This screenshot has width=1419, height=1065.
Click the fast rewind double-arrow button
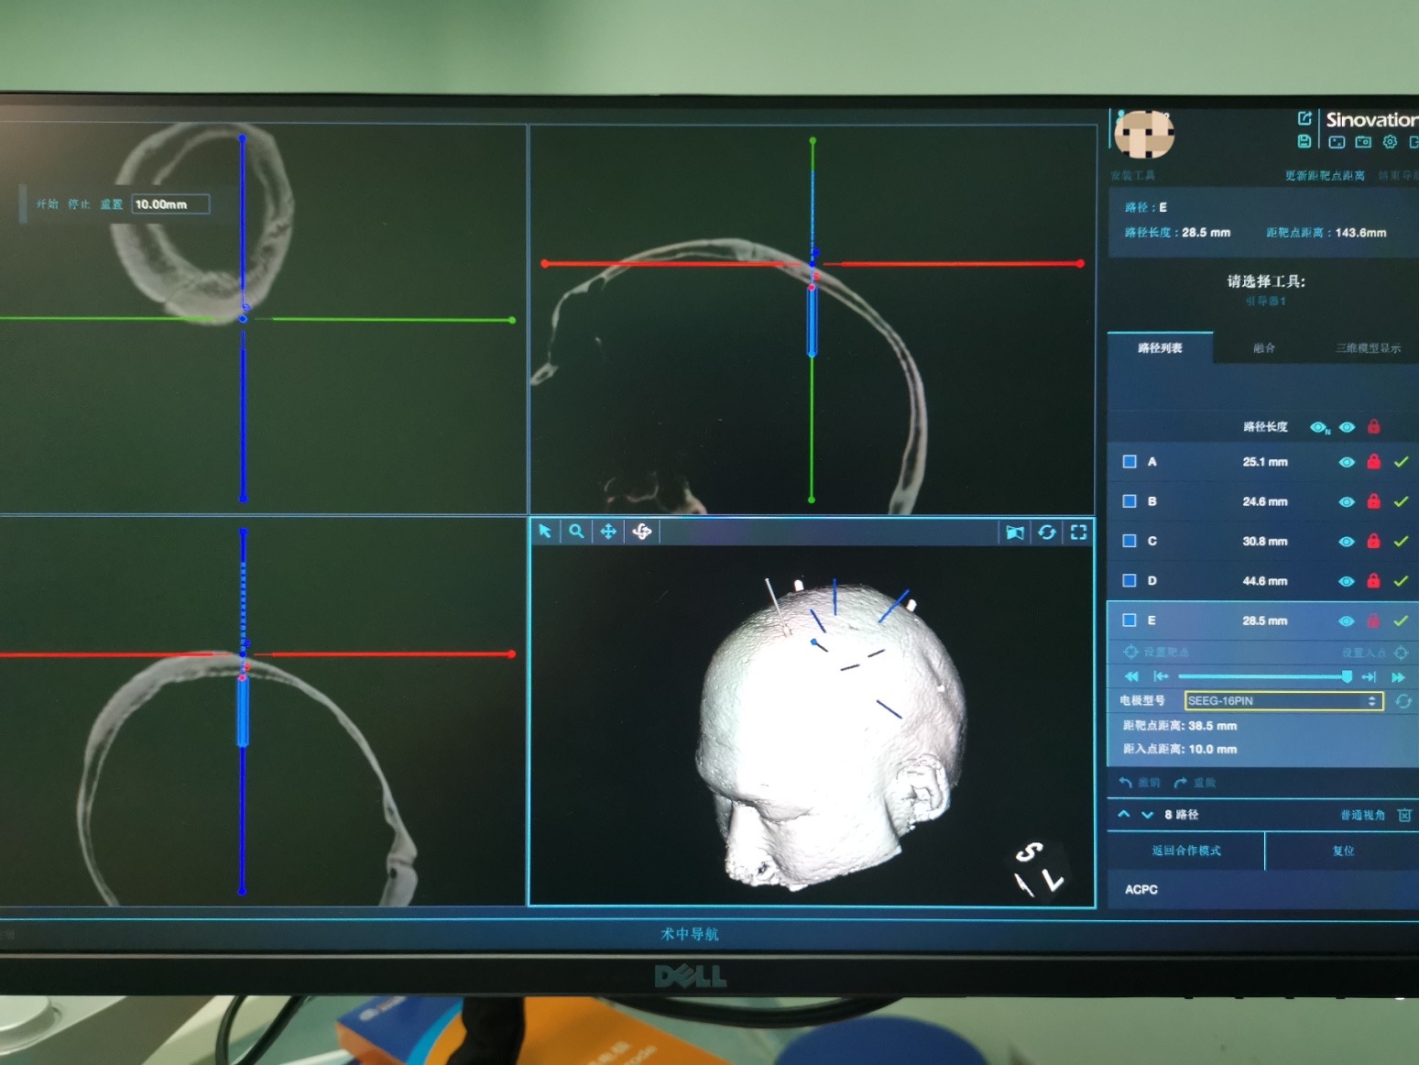[x=1131, y=676]
